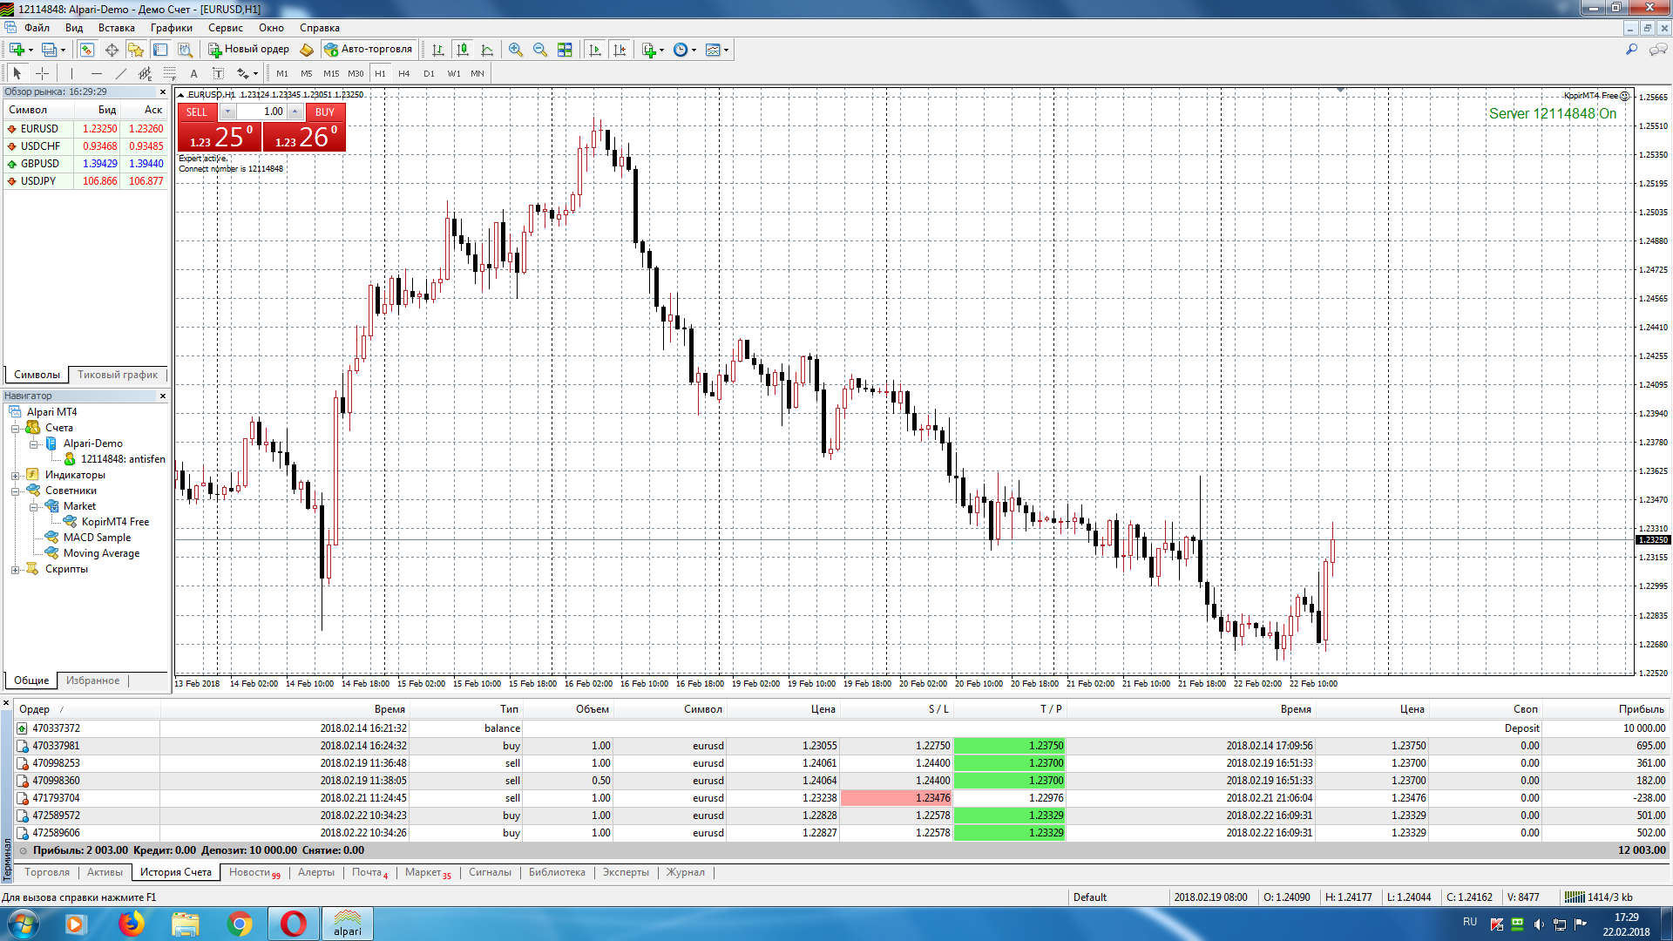Open Firefox from the taskbar

coord(132,924)
